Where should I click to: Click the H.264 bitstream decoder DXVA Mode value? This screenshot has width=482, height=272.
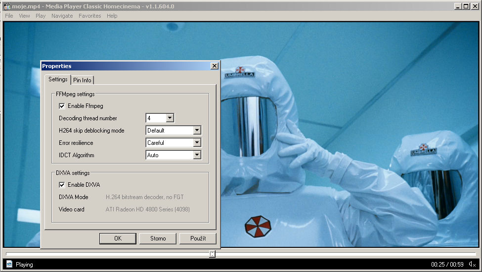(144, 197)
